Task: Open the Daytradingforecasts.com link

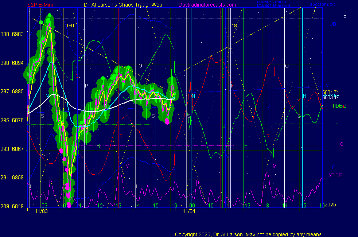Action: (207, 5)
